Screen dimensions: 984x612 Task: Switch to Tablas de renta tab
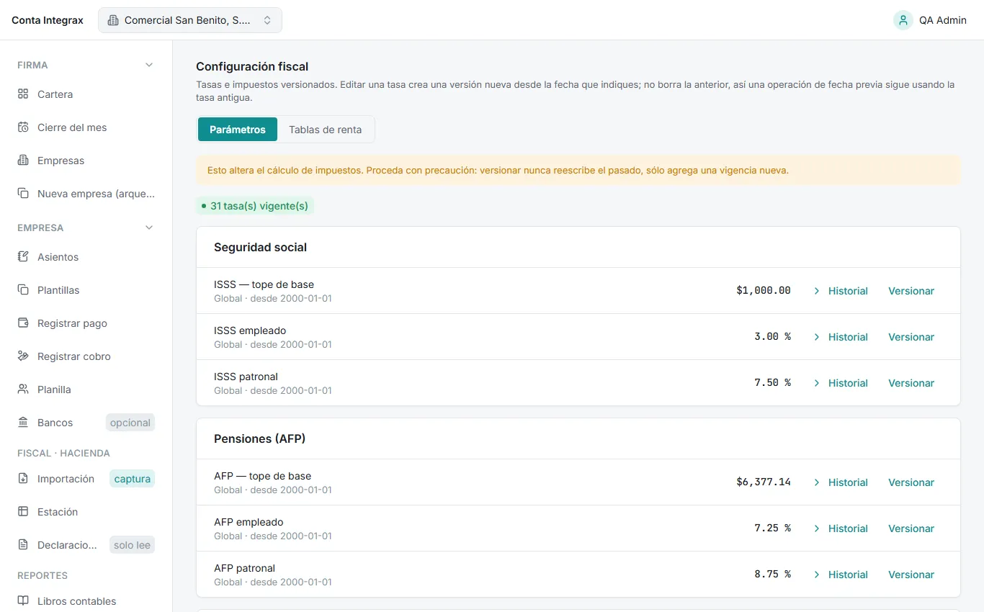point(326,130)
